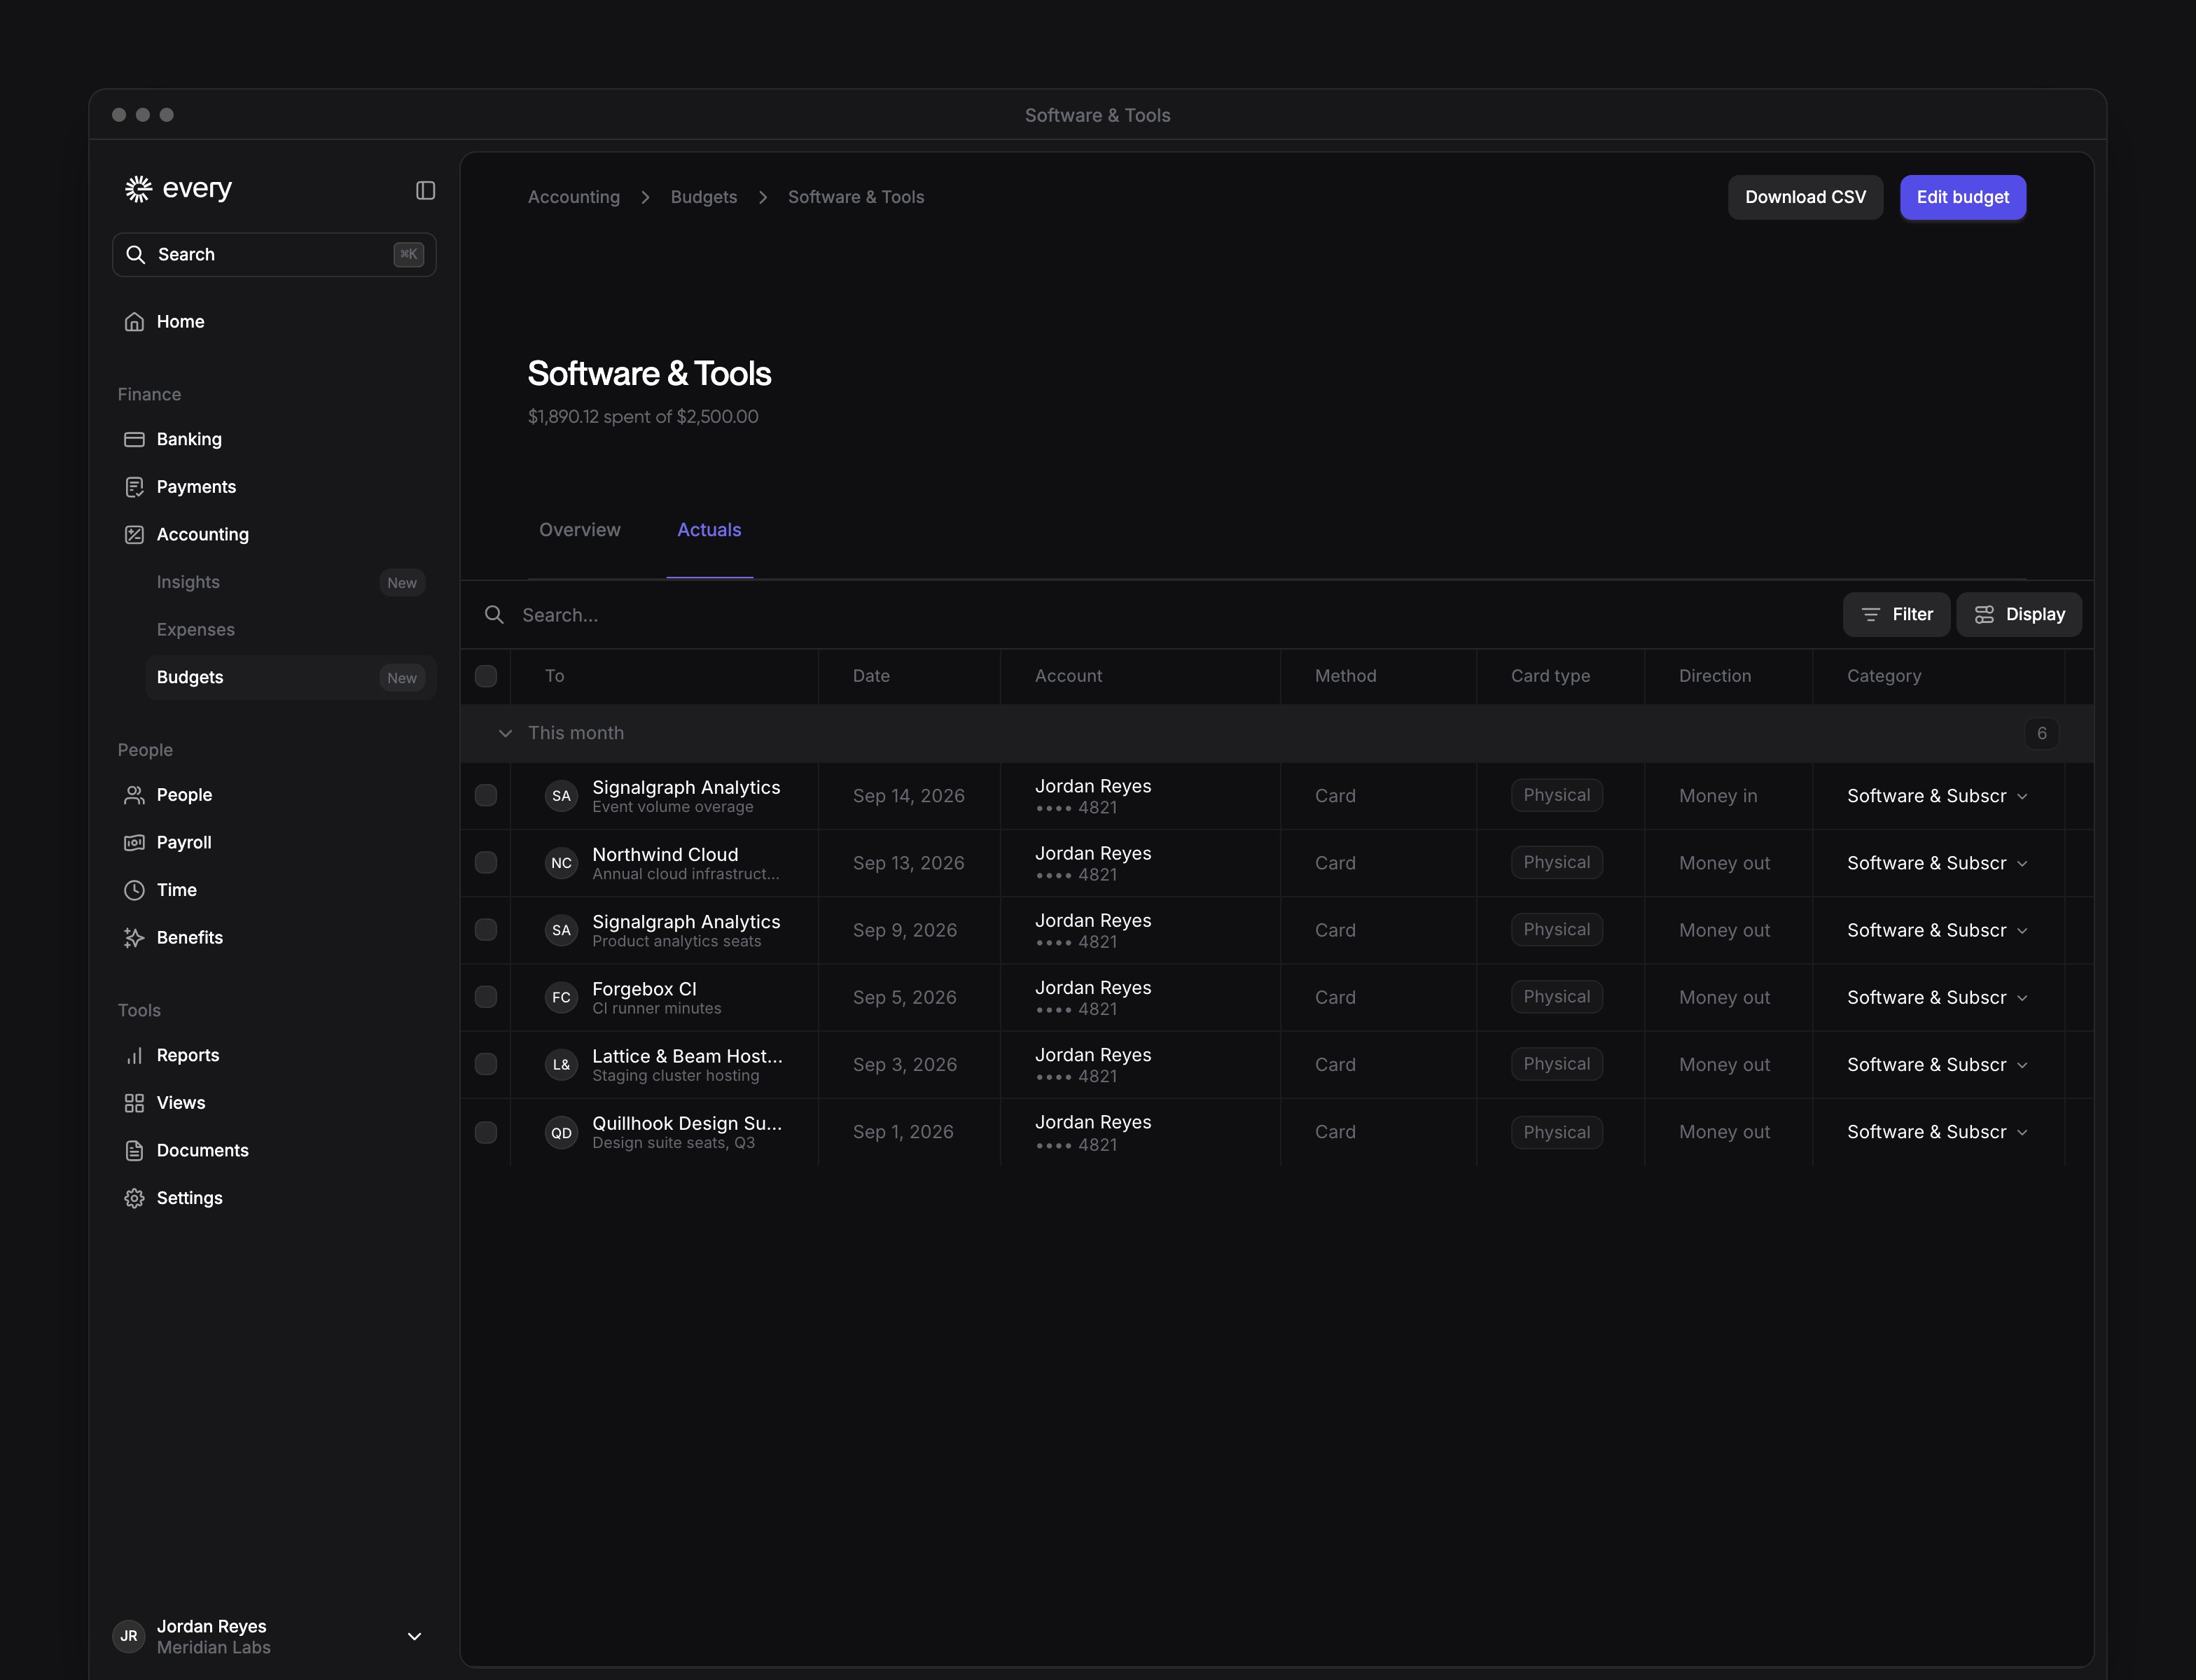Open category dropdown for Forgebox CI row
Image resolution: width=2196 pixels, height=1680 pixels.
[x=1938, y=998]
